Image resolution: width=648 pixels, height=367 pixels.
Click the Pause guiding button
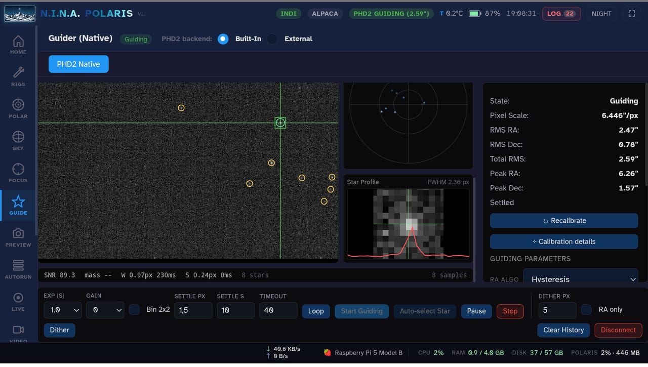(476, 311)
